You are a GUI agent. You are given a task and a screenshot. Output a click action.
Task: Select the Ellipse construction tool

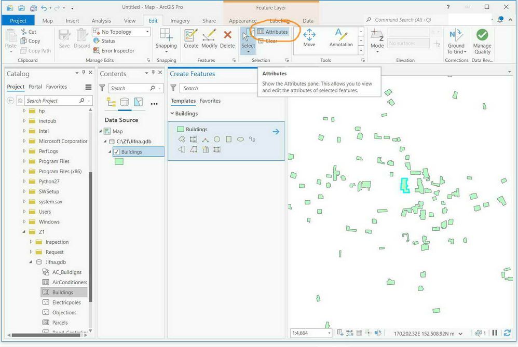tap(240, 140)
